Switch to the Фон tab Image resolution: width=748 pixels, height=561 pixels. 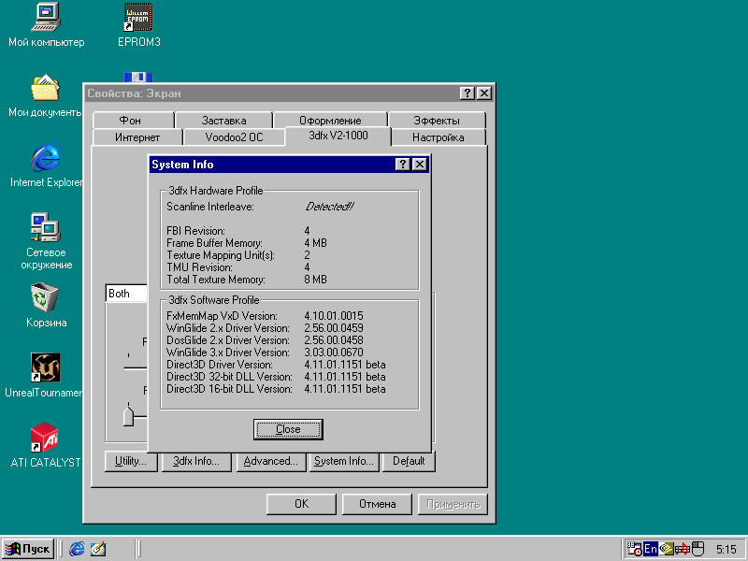pos(130,121)
